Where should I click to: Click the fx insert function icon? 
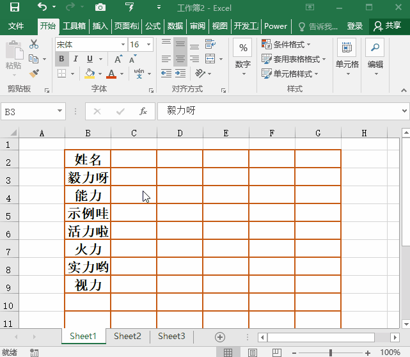pos(143,111)
